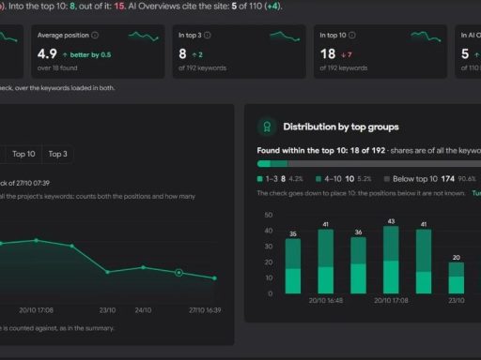Image resolution: width=481 pixels, height=360 pixels.
Task: Click the 'better by 0.5' change indicator
Action: pyautogui.click(x=87, y=55)
